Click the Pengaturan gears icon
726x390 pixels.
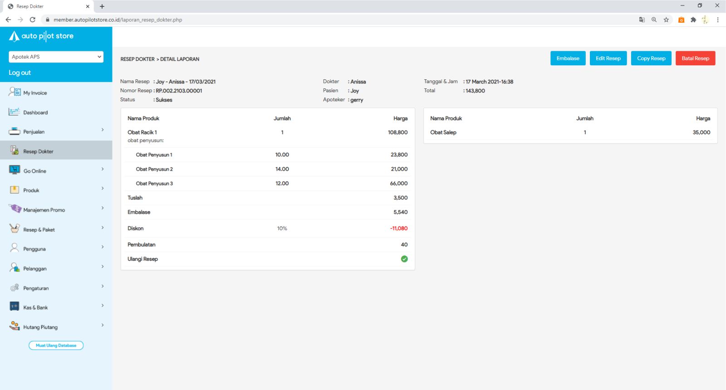tap(15, 288)
